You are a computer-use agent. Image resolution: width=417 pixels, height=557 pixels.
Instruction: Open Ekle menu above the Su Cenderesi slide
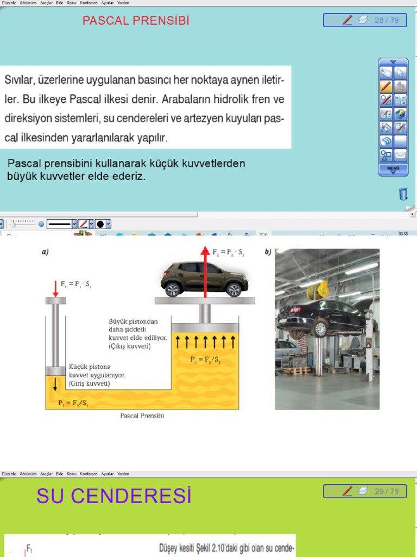tap(60, 474)
